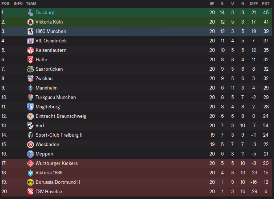Sort table by the PKT column header
Image resolution: width=274 pixels, height=199 pixels.
tap(266, 4)
